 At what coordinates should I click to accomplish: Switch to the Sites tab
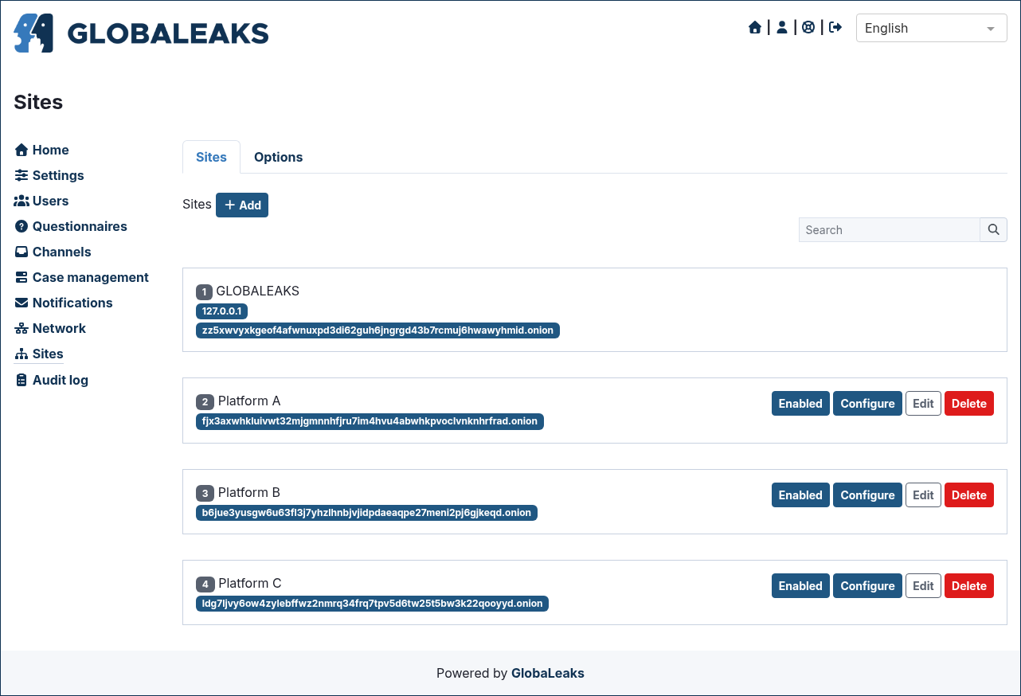(x=211, y=157)
